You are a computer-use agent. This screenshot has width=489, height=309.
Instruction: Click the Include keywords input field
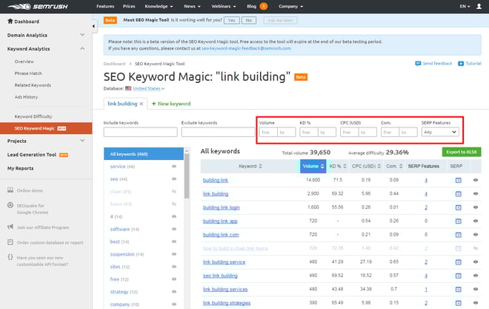point(140,132)
